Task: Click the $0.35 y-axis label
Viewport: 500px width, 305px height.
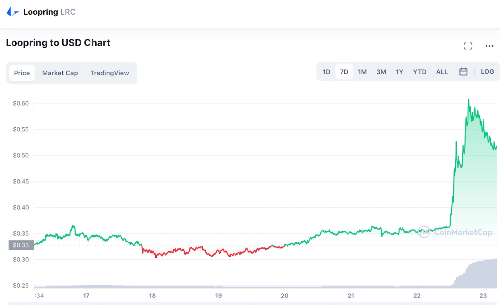Action: (x=21, y=234)
